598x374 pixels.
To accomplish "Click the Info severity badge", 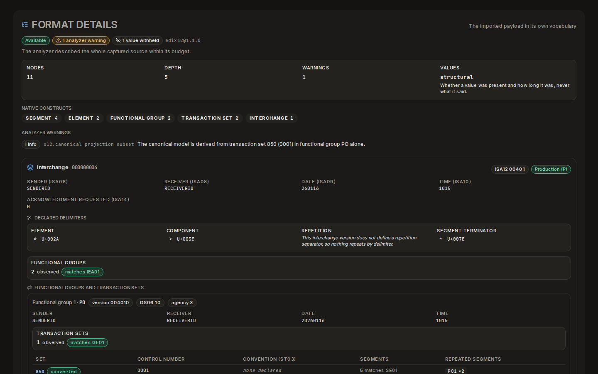I will tap(31, 145).
